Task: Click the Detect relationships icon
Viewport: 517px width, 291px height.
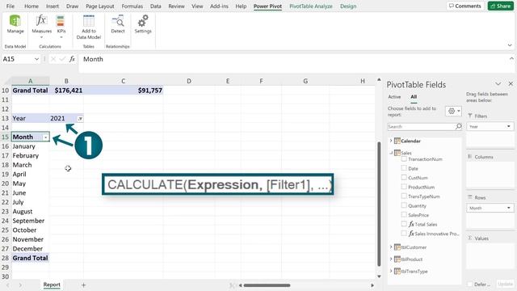Action: click(x=118, y=21)
